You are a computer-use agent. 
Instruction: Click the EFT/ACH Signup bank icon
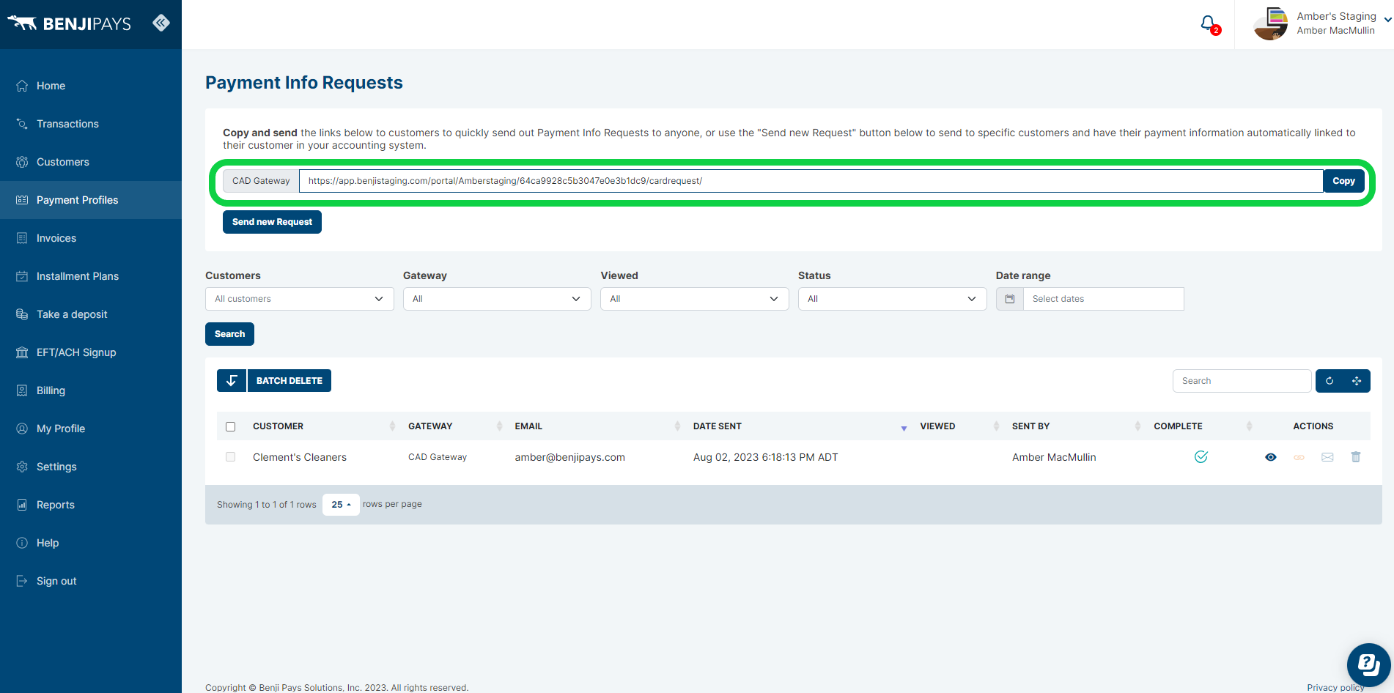22,352
